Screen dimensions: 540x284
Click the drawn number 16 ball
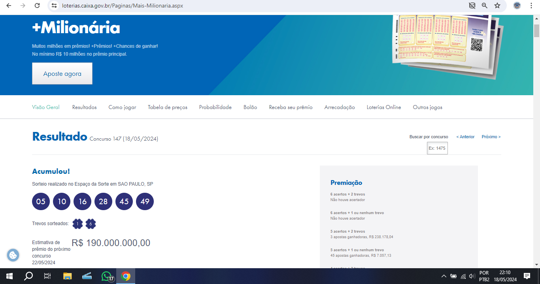83,201
